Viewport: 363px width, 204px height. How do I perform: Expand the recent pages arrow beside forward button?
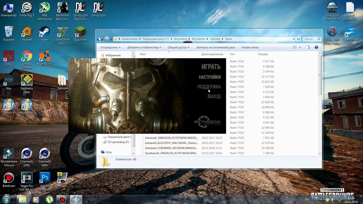tap(111, 39)
